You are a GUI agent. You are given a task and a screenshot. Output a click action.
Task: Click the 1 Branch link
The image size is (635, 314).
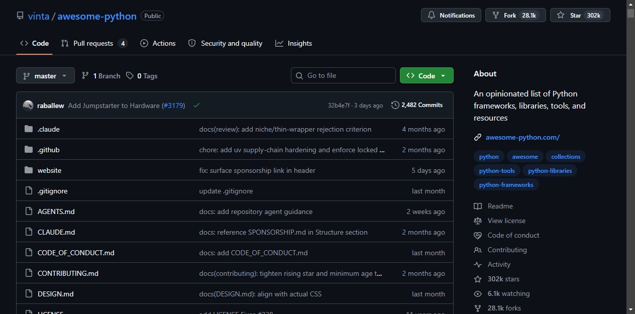point(101,76)
